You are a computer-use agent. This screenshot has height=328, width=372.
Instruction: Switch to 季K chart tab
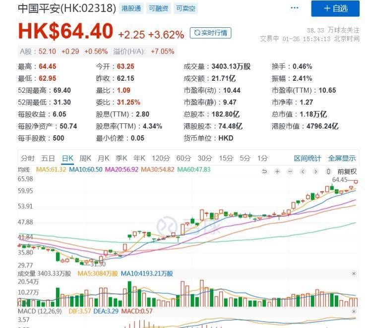tap(122, 158)
